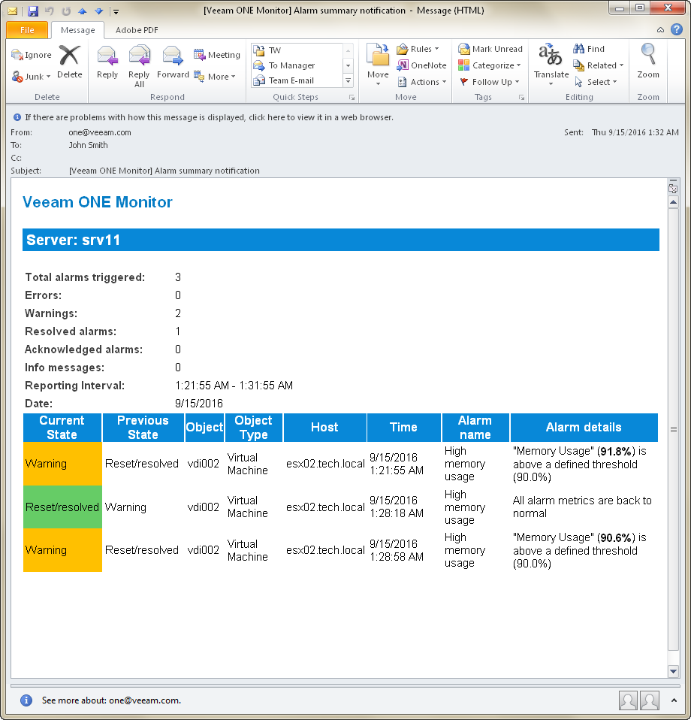This screenshot has width=691, height=720.
Task: Open the Junk dropdown menu
Action: click(32, 77)
